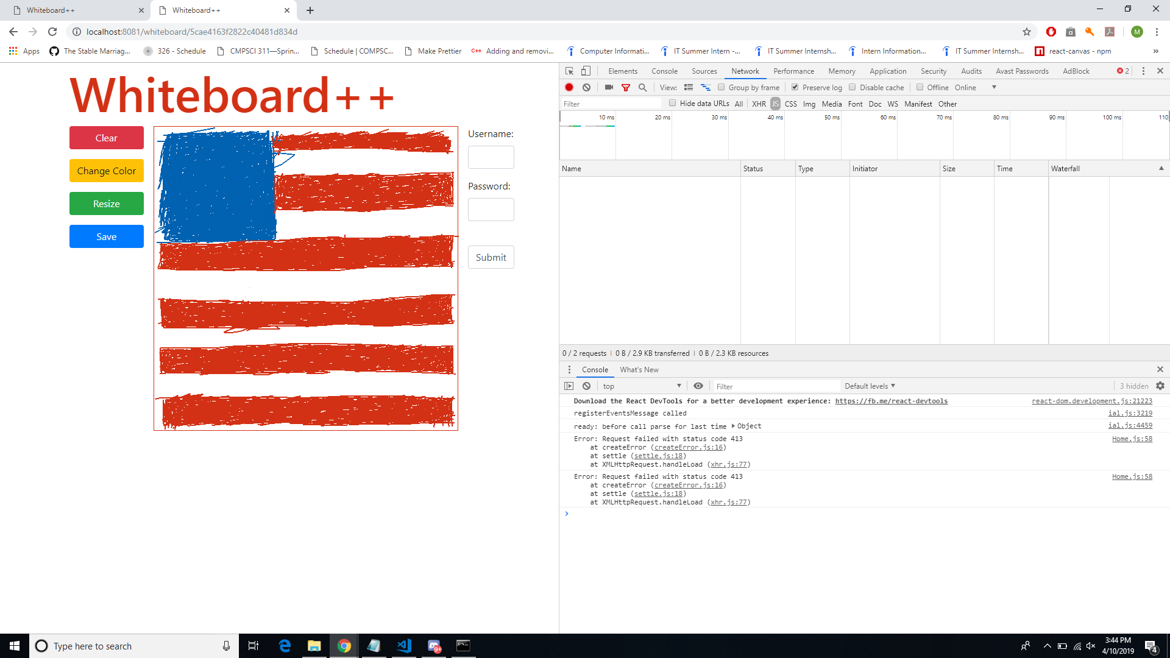Viewport: 1170px width, 658px height.
Task: Toggle the device emulation mode icon
Action: (586, 71)
